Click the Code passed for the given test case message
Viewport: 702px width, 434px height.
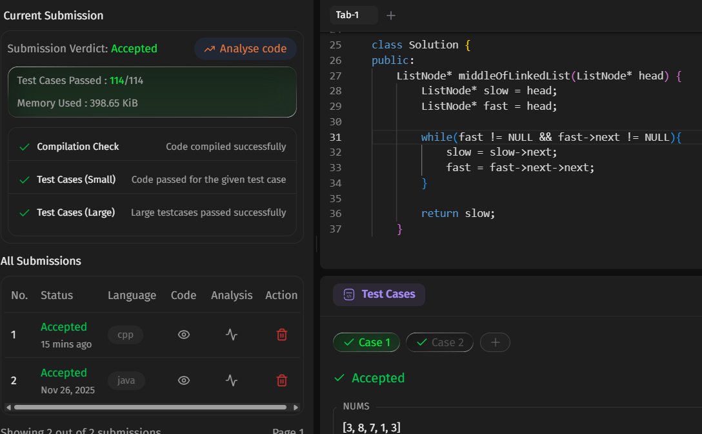coord(208,180)
